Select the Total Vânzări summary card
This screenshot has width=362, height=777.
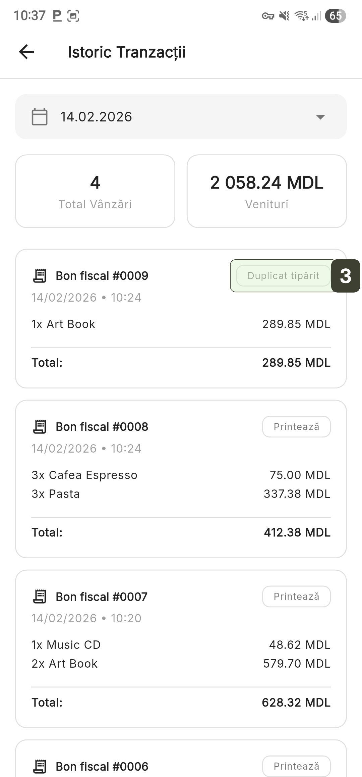click(x=95, y=191)
